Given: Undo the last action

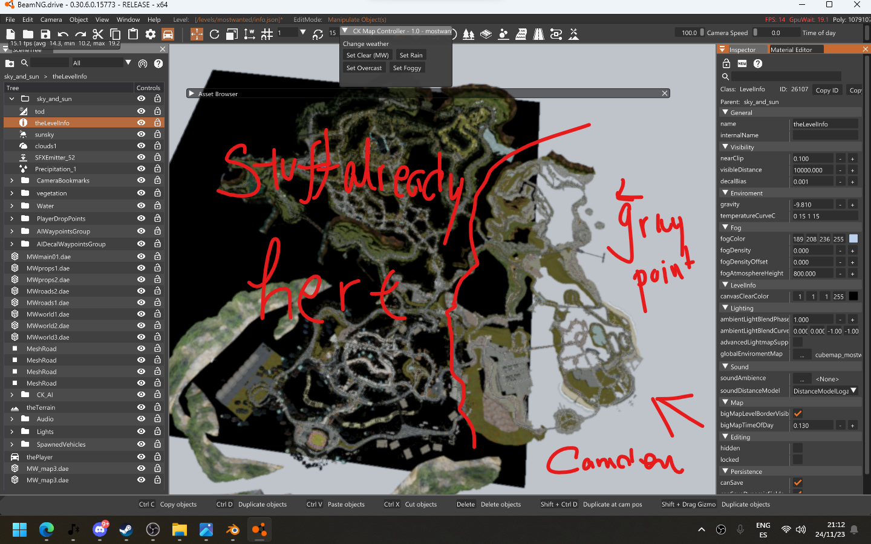Looking at the screenshot, I should (x=63, y=34).
